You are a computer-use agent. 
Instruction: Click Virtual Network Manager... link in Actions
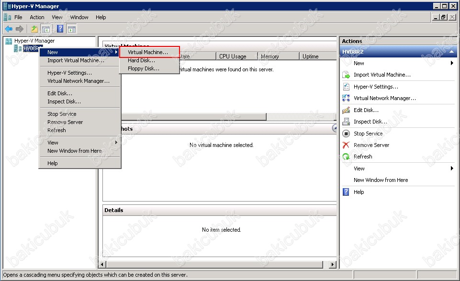click(x=384, y=98)
